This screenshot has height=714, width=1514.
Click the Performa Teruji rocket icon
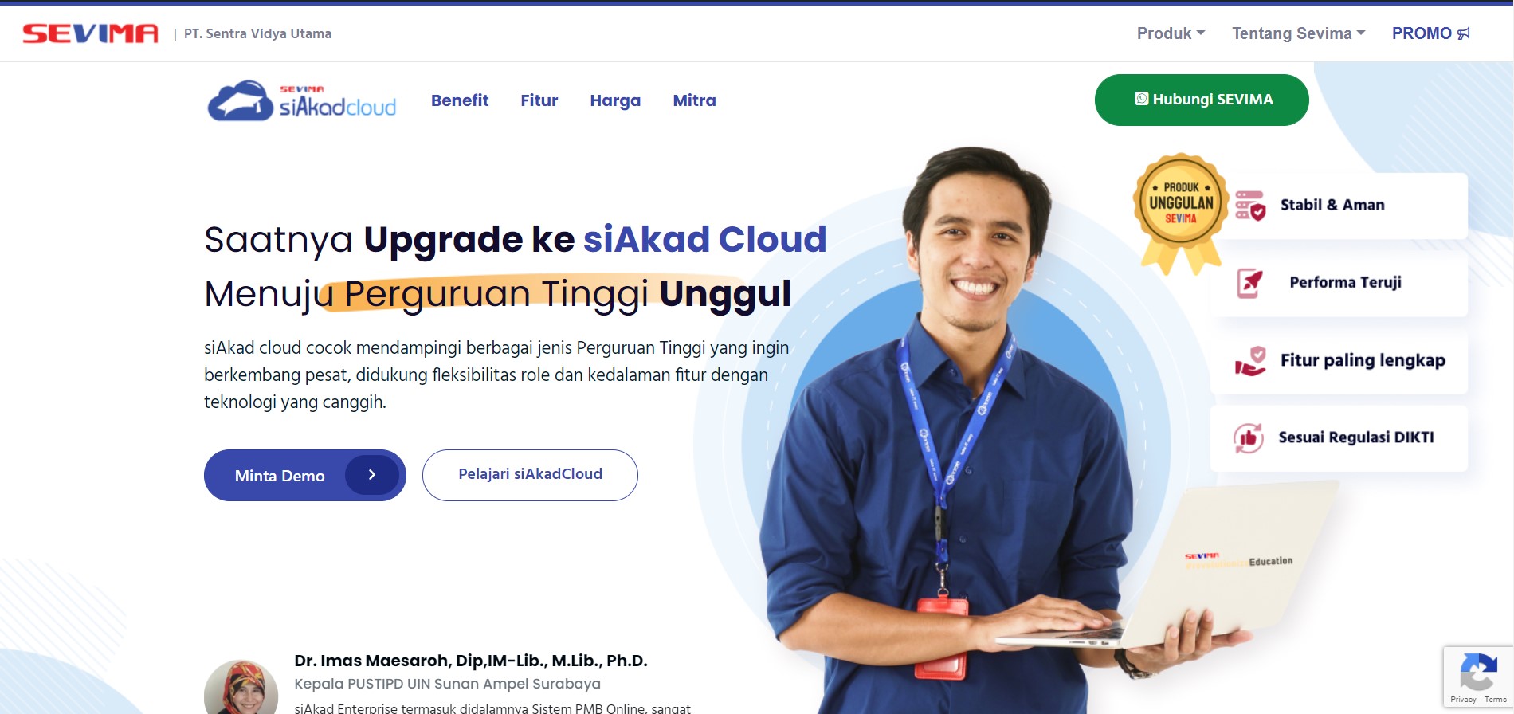point(1249,283)
